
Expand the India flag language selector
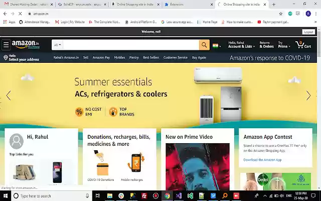point(217,46)
